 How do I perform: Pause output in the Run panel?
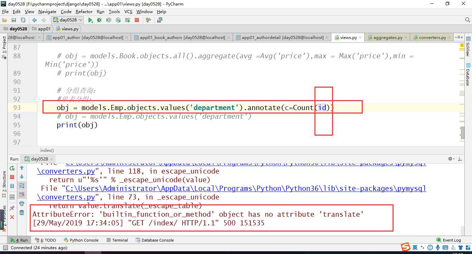point(12,186)
